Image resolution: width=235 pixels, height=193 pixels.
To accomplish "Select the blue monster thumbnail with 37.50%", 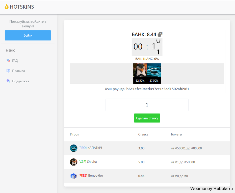I will pos(154,74).
